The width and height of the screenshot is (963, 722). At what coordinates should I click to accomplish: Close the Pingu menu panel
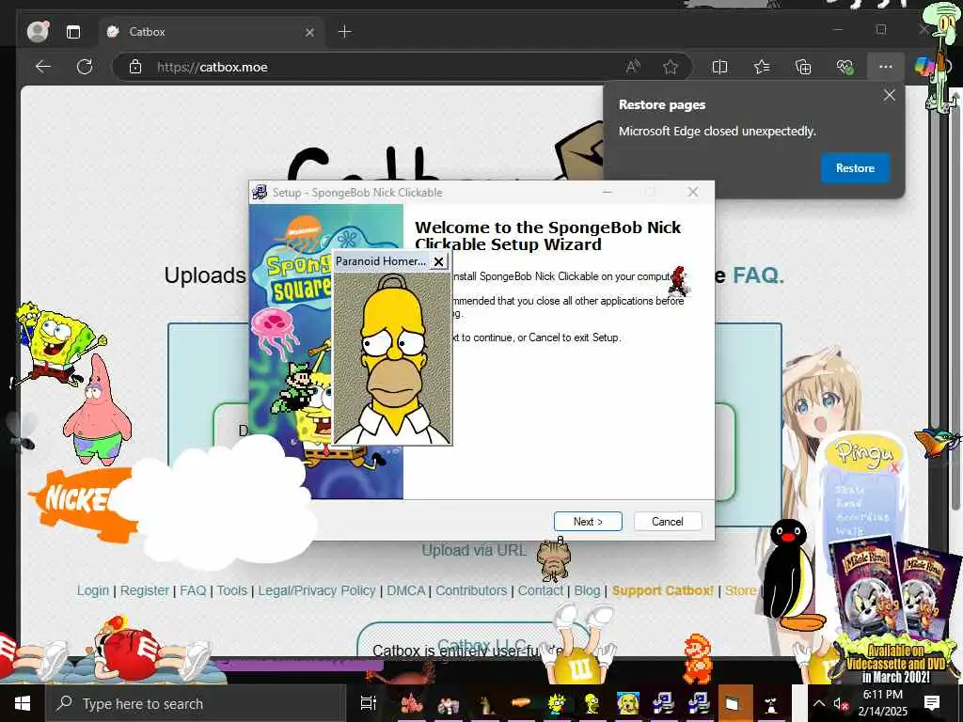coord(893,468)
